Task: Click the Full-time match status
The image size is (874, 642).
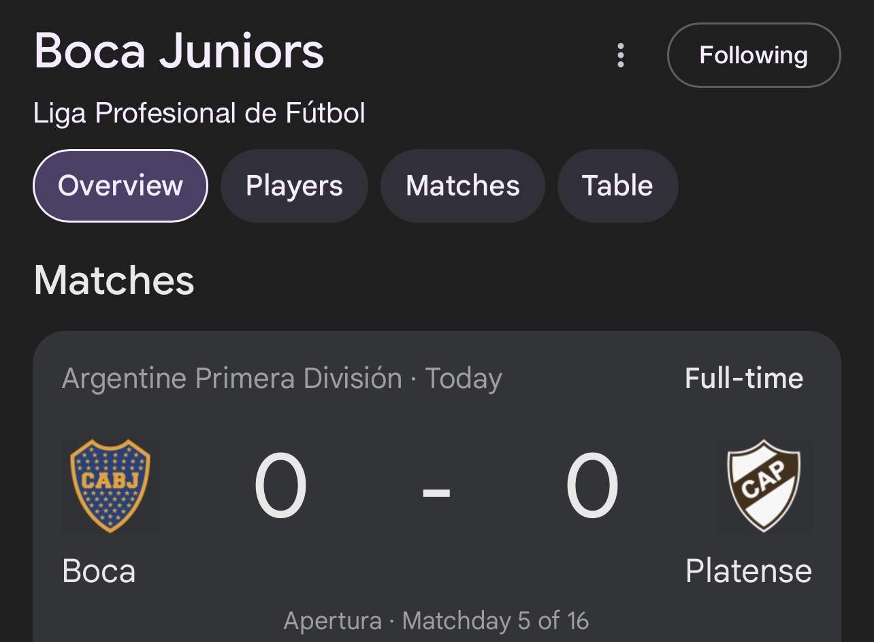Action: [743, 379]
